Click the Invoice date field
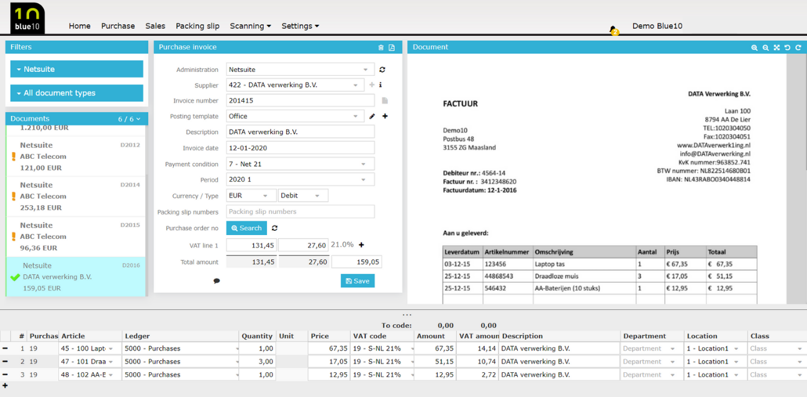The width and height of the screenshot is (807, 397). (300, 148)
